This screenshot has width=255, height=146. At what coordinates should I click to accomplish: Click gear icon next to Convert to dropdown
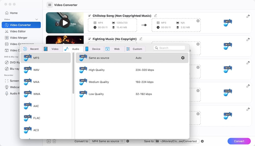tap(128, 141)
